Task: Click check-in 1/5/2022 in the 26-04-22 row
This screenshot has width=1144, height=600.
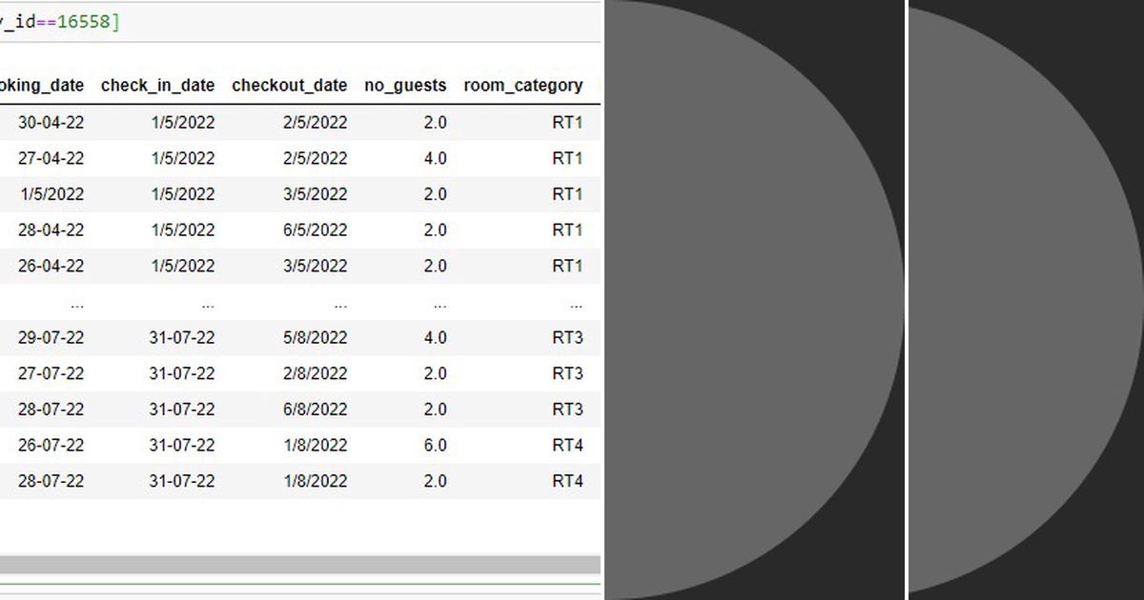Action: coord(183,266)
